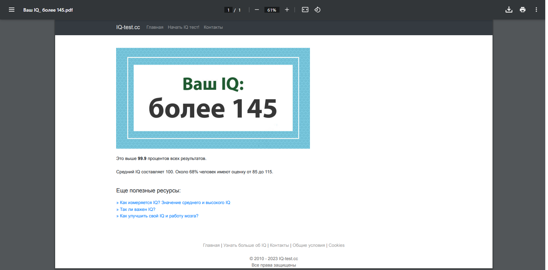Open the Главная navigation item
The image size is (548, 270).
pos(155,27)
